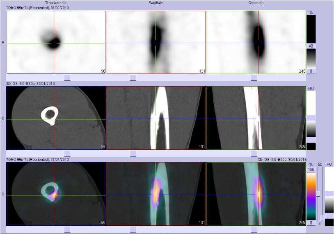This screenshot has height=234, width=334.
Task: Click the HU label above row B scale
Action: 311,88
